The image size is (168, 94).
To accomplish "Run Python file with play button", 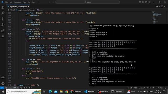I will pyautogui.click(x=157, y=7).
